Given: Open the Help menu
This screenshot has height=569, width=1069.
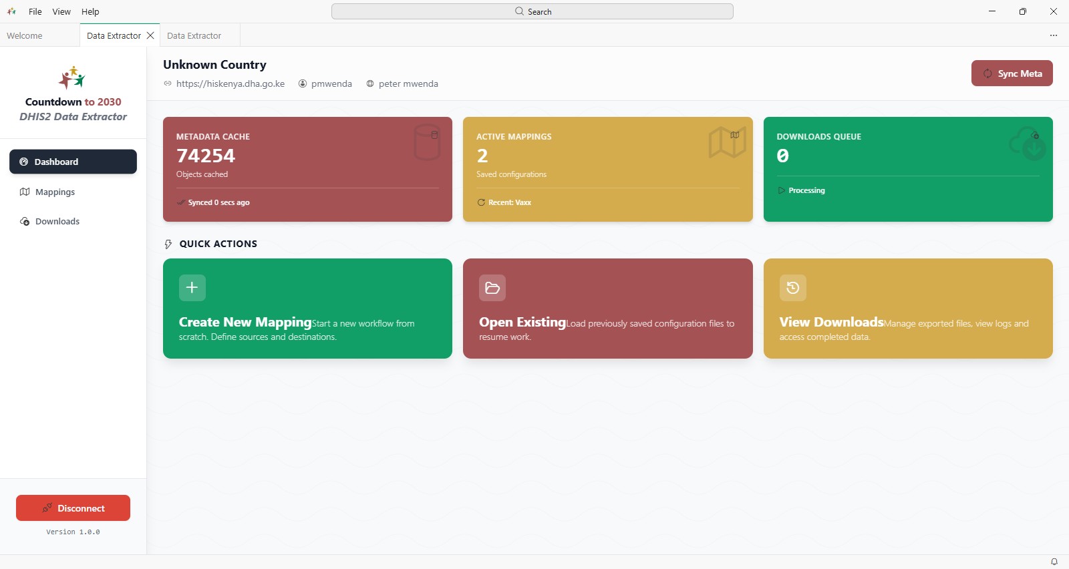Looking at the screenshot, I should [90, 11].
